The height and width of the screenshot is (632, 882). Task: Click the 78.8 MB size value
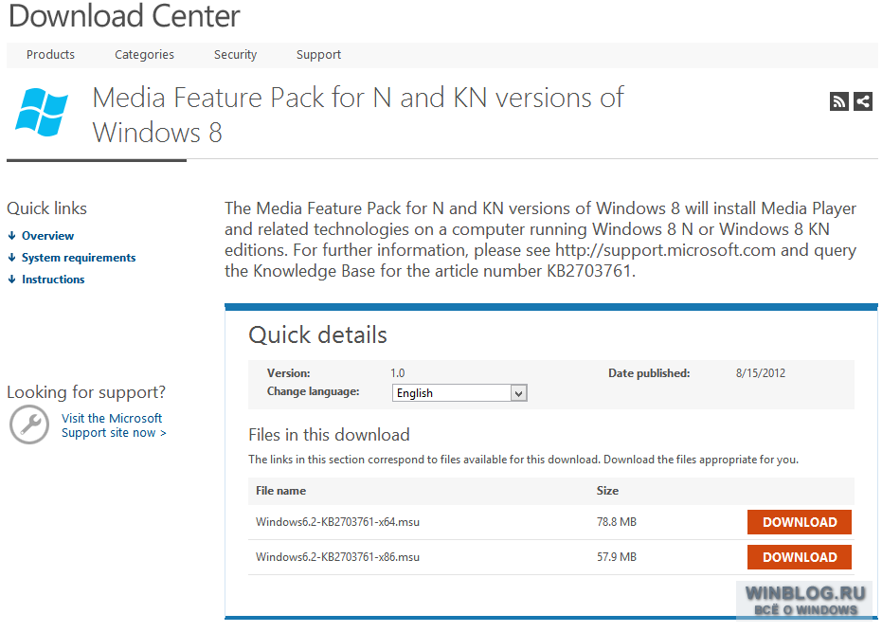(x=617, y=522)
